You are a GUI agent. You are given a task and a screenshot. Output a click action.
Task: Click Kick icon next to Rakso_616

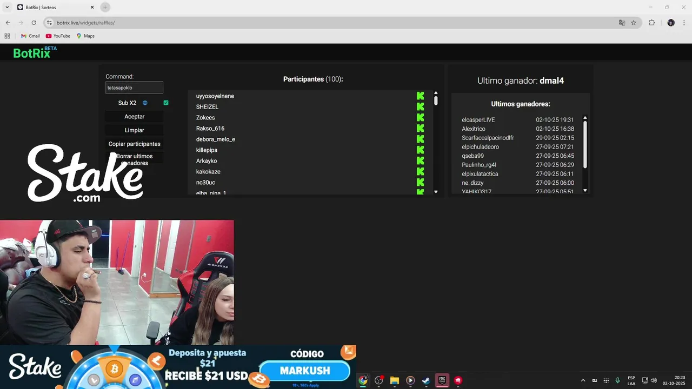click(x=420, y=128)
